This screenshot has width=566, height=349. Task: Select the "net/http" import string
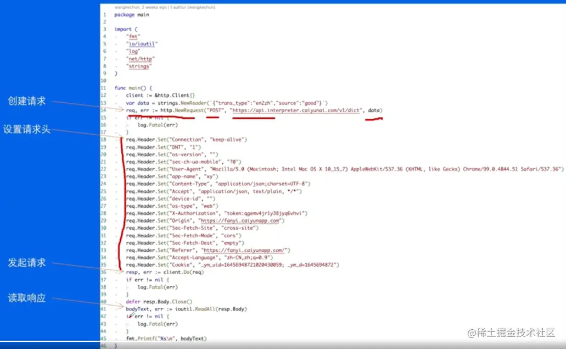coord(141,58)
